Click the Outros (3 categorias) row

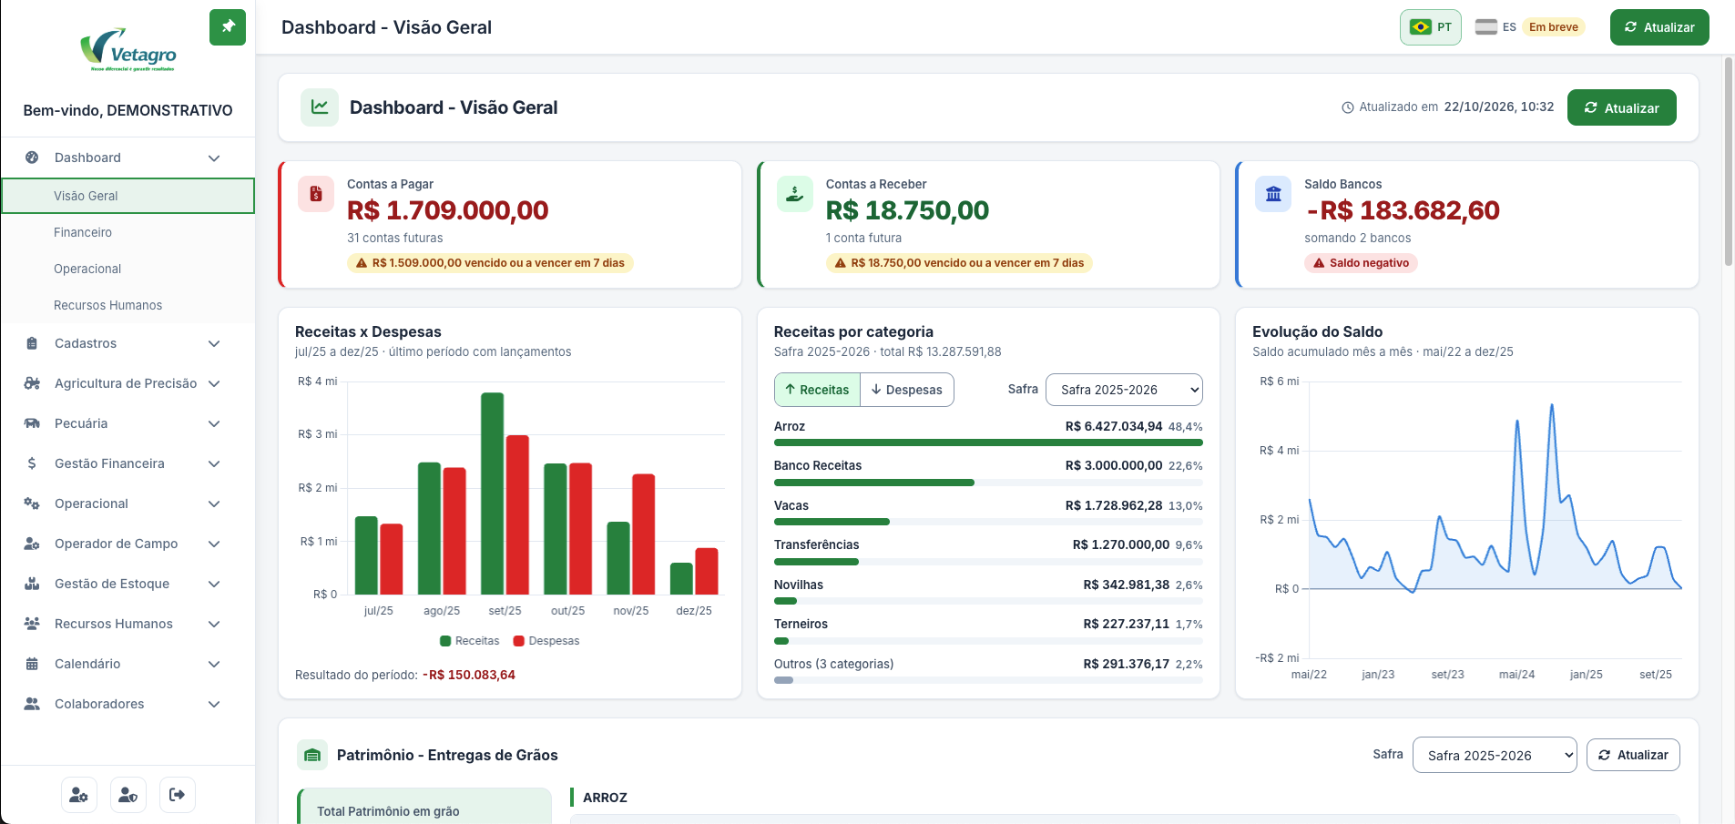coord(988,670)
